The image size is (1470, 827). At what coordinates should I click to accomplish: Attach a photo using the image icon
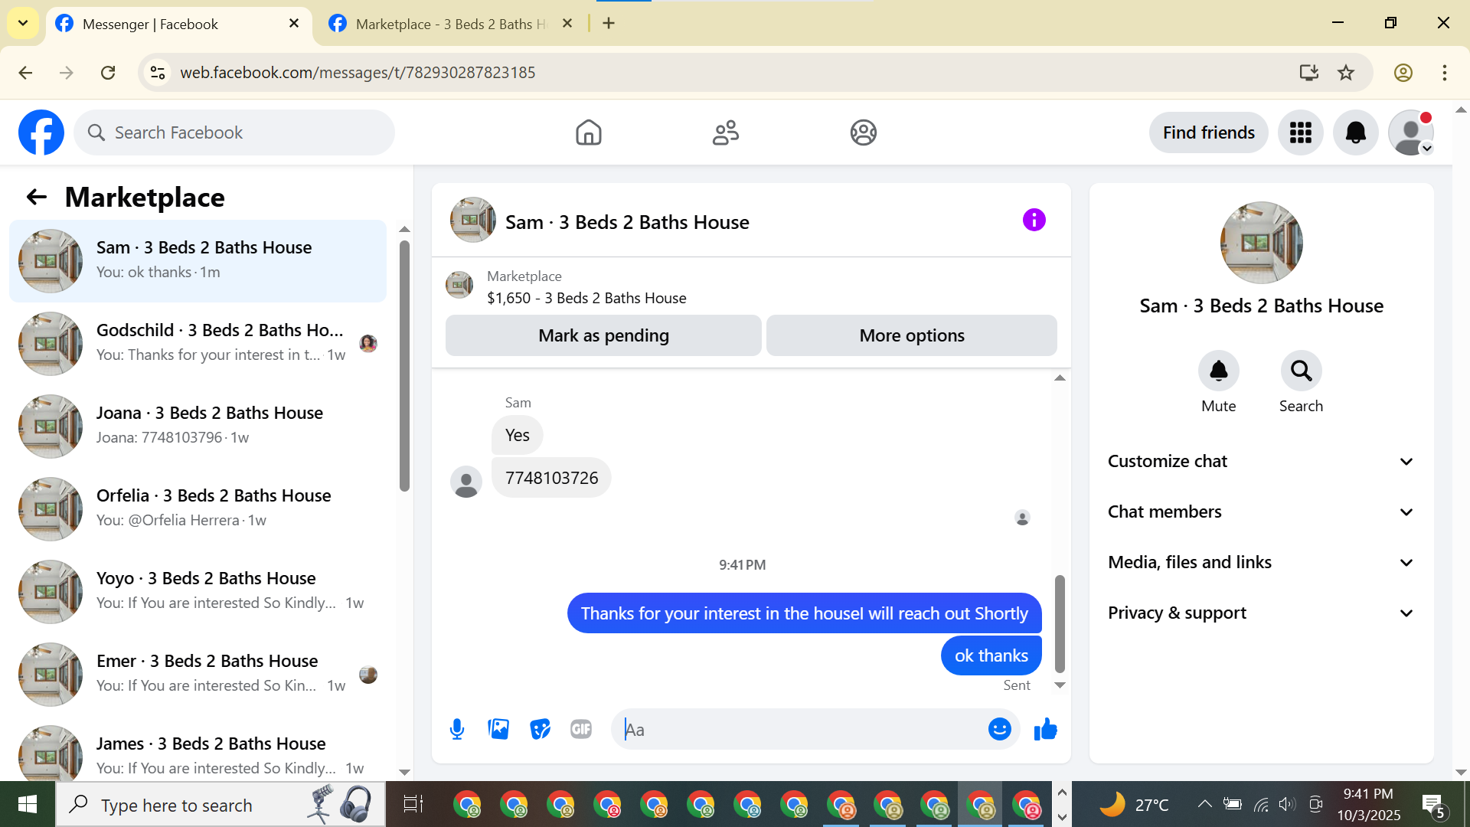[498, 730]
